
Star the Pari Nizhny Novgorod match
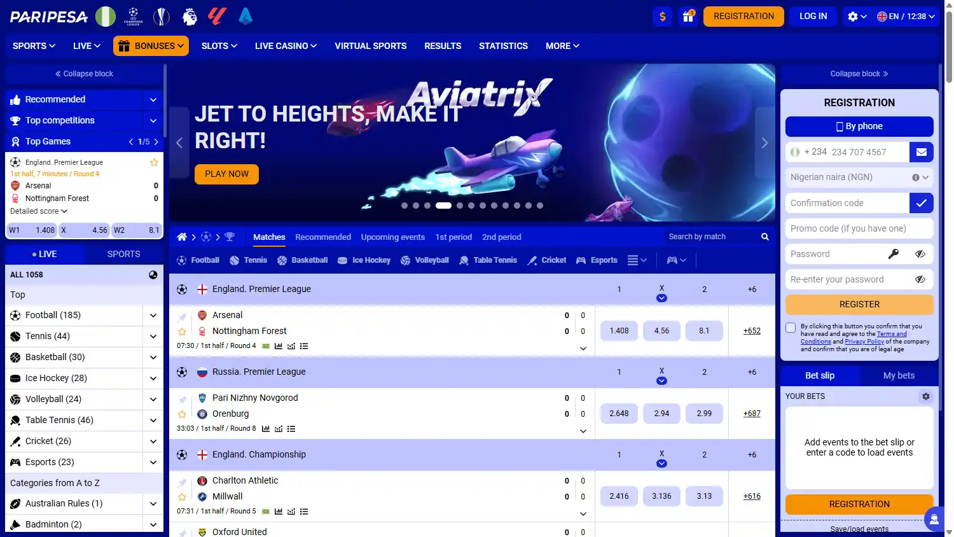point(182,414)
